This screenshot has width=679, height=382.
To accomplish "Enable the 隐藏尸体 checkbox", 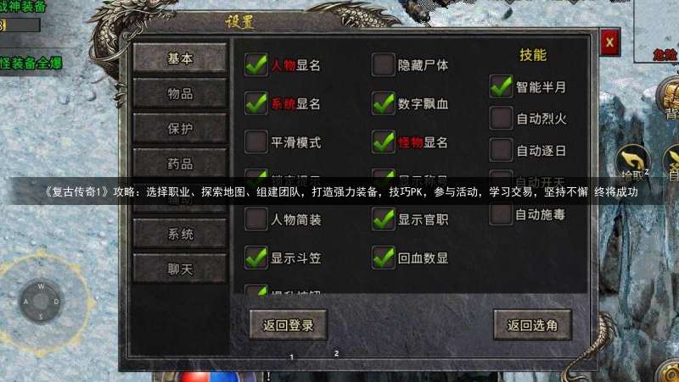I will [384, 65].
